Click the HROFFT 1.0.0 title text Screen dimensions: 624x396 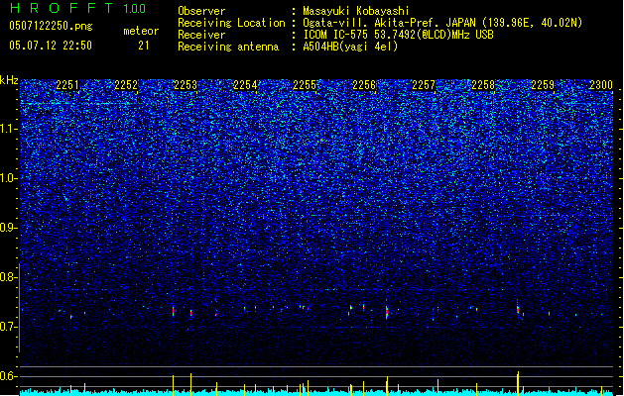[x=78, y=8]
